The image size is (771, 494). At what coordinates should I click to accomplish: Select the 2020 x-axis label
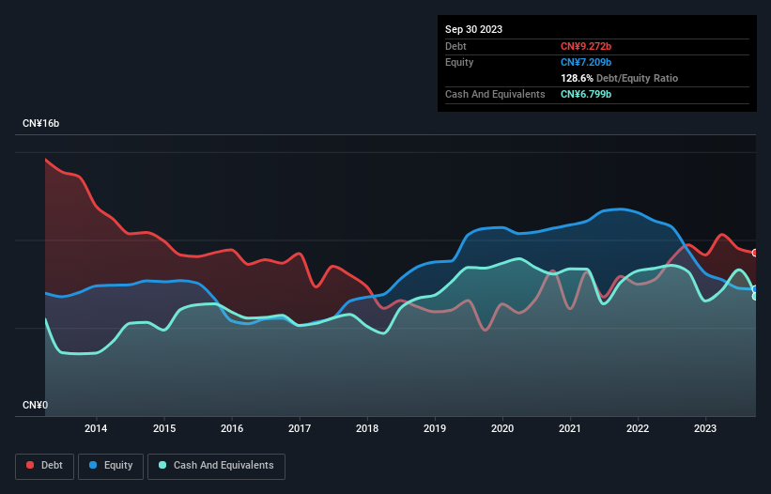click(502, 428)
